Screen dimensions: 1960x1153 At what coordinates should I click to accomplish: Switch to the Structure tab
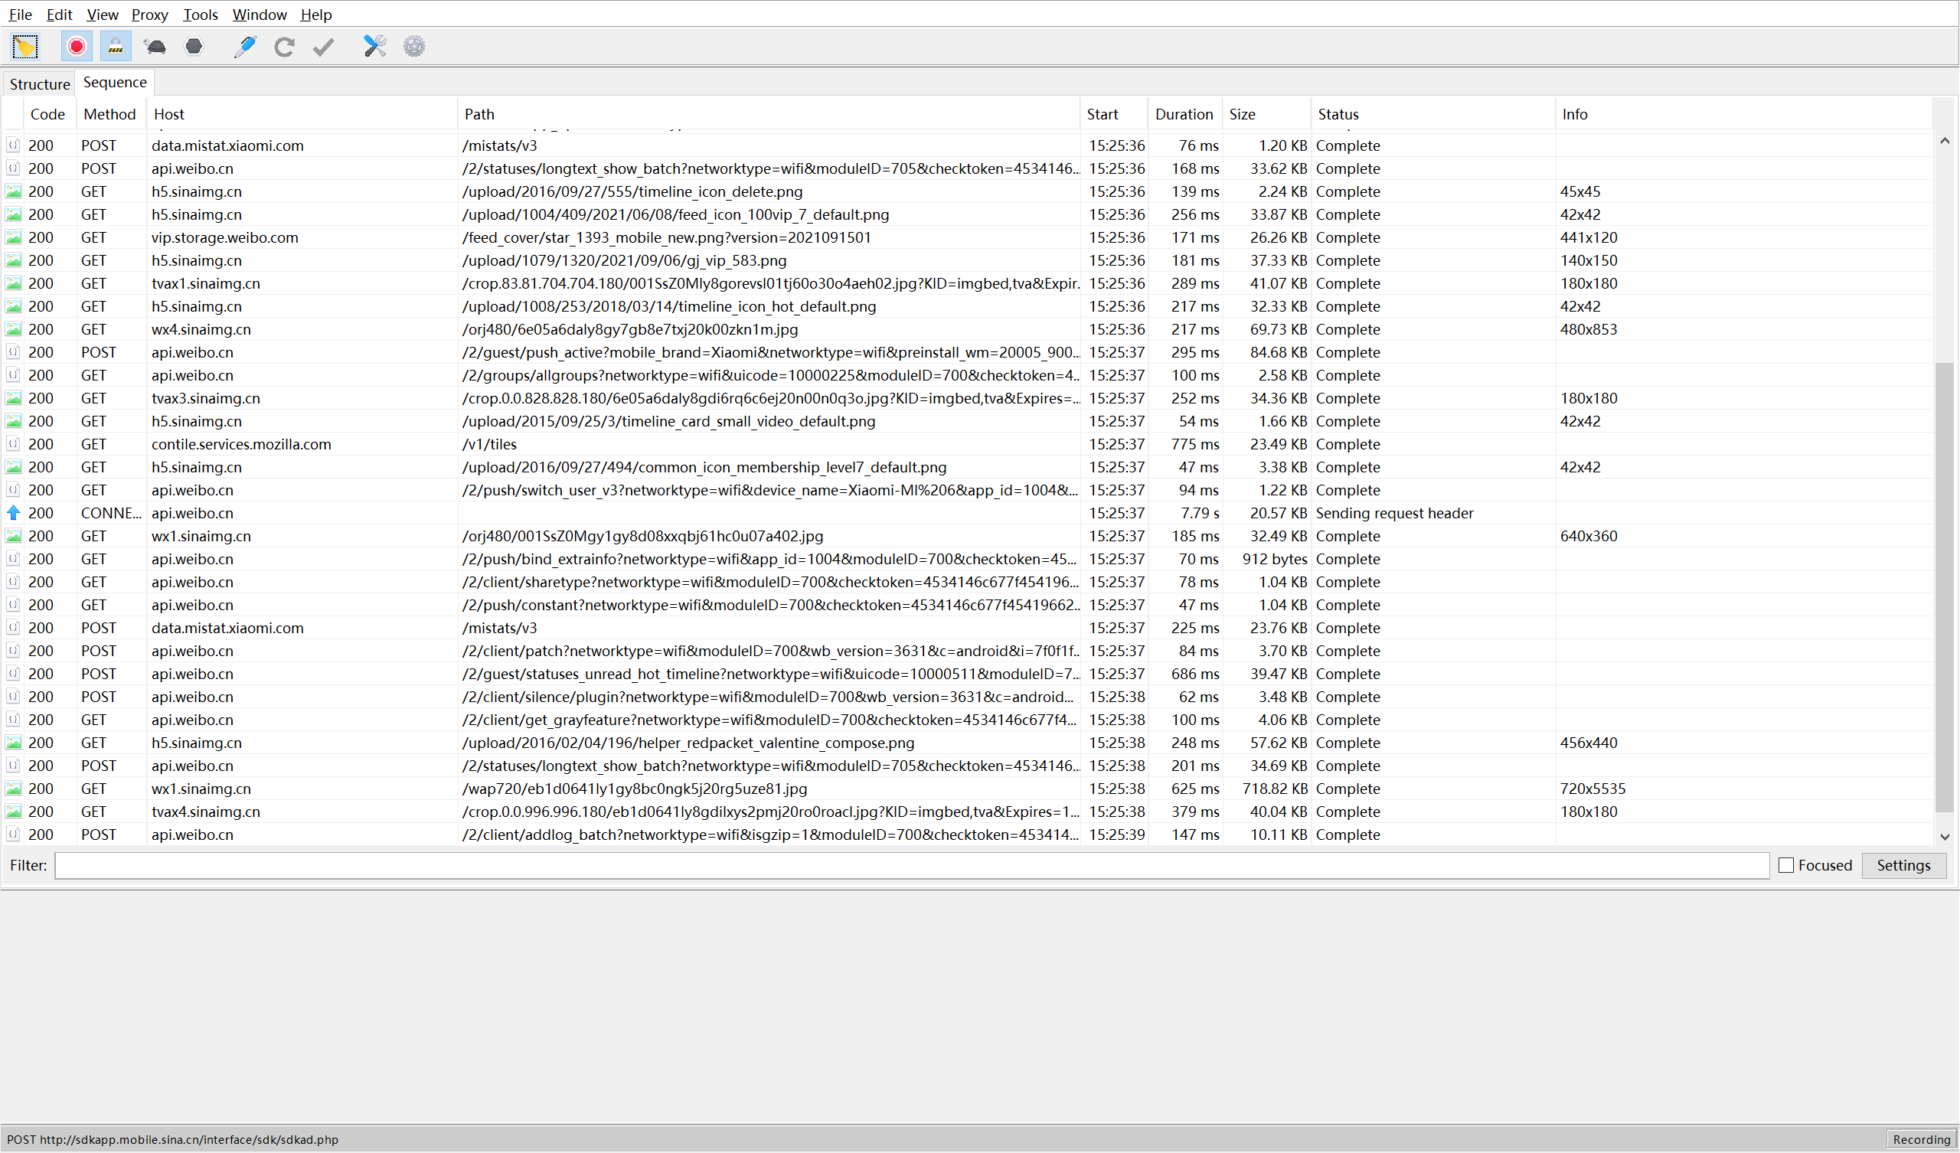[x=40, y=84]
